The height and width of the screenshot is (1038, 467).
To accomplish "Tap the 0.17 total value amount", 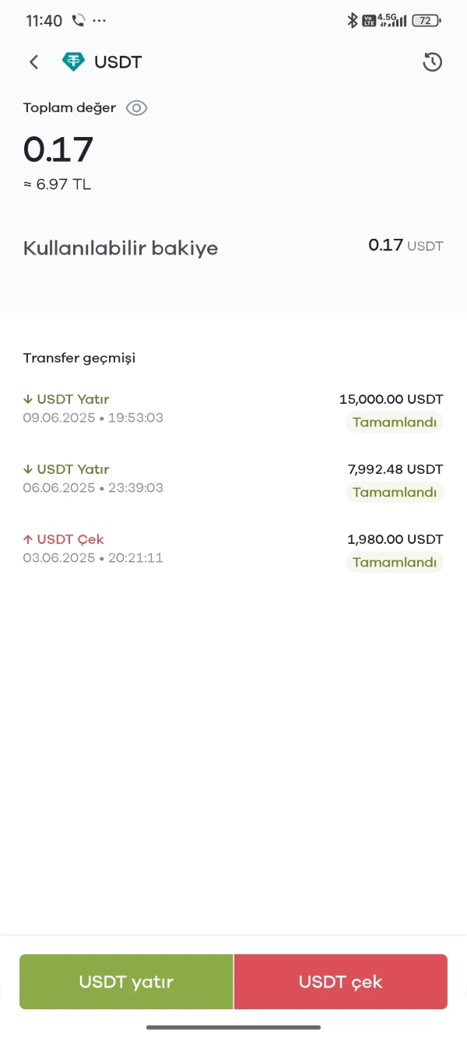I will [x=58, y=149].
